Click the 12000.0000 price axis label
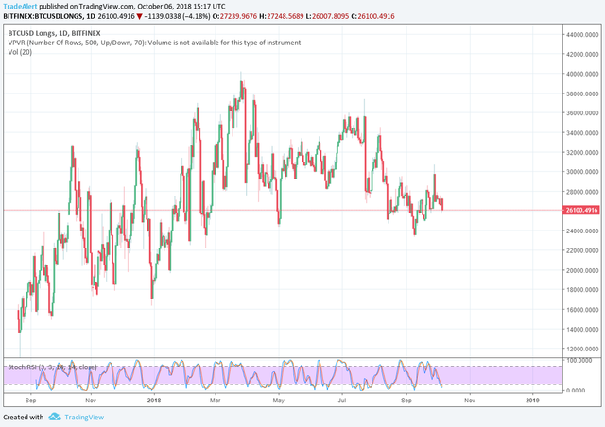This screenshot has height=427, width=605. click(x=582, y=349)
